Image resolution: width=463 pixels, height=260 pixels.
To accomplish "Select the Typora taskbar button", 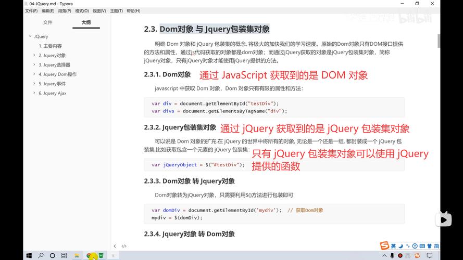I will coord(113,255).
